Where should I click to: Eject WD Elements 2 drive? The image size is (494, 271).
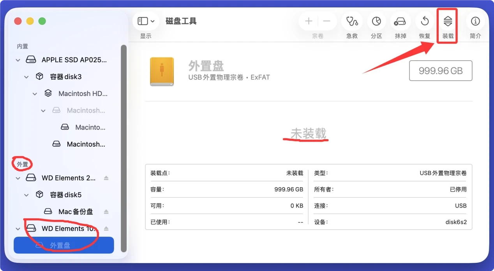point(106,178)
